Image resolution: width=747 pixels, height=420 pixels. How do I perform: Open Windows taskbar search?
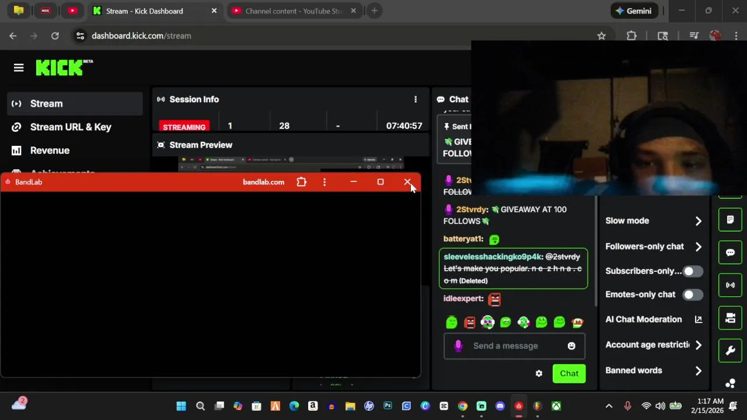[x=200, y=406]
